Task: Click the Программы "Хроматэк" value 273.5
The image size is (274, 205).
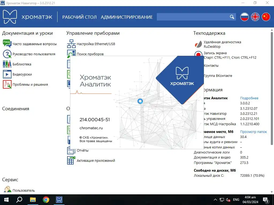Action: point(244,163)
